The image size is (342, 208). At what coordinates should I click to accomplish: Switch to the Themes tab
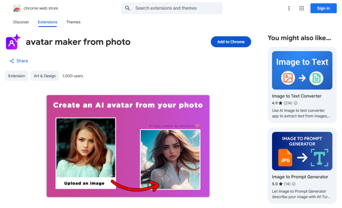click(x=73, y=22)
